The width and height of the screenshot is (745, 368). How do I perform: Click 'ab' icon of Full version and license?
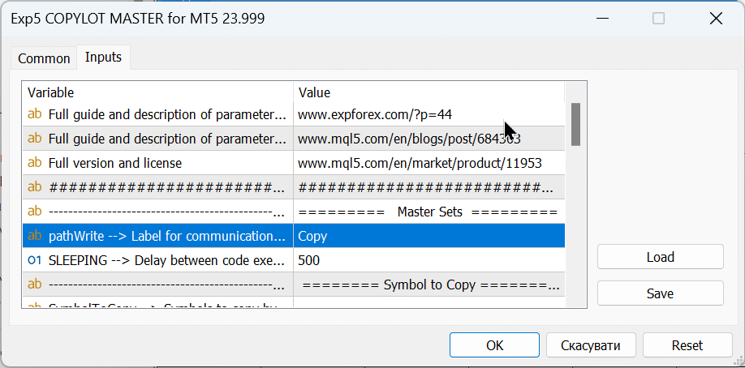35,163
